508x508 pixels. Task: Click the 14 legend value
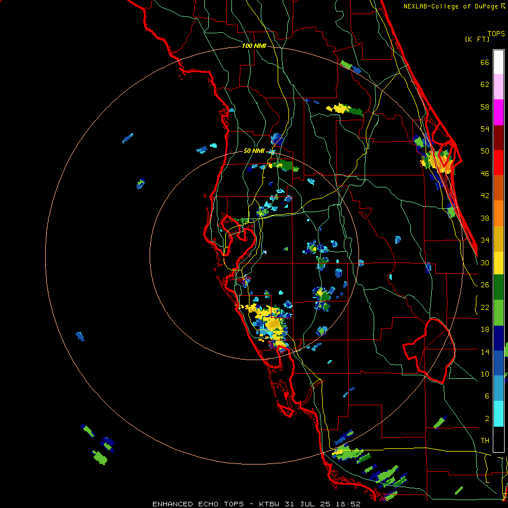pos(485,352)
